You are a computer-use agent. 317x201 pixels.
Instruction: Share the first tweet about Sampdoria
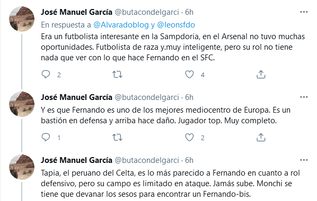click(x=261, y=75)
